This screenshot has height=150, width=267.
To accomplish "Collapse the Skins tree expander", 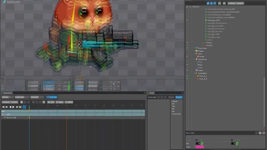I will click(194, 54).
